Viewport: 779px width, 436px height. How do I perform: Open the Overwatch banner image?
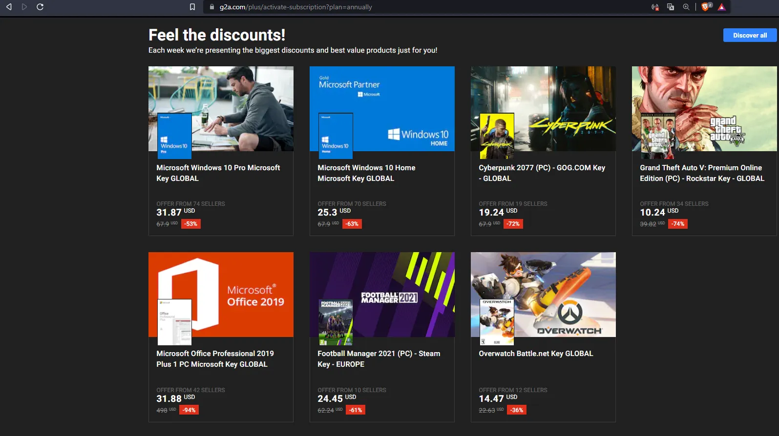click(543, 294)
